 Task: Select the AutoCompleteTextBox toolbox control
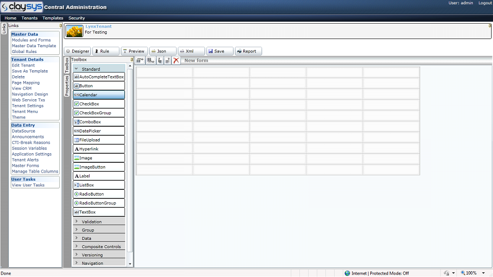(99, 77)
